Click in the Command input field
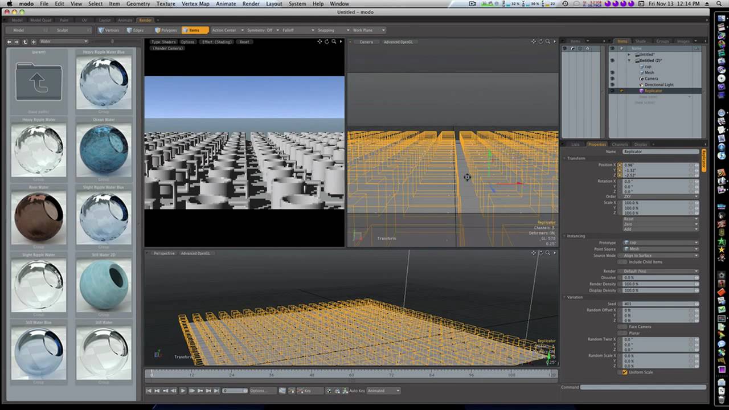This screenshot has width=729, height=410. [643, 387]
